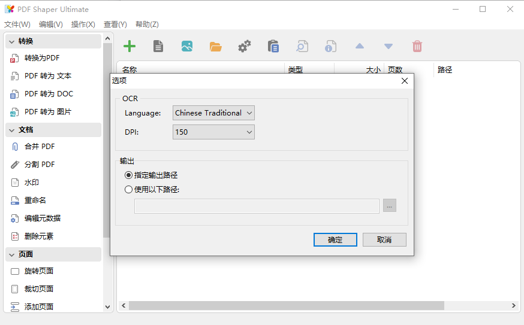Click the PDF 转为 DOC icon
The height and width of the screenshot is (325, 524).
pyautogui.click(x=14, y=95)
